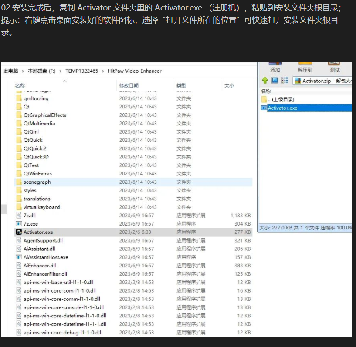
Task: Click the Activator.exe icon in Explorer list
Action: [x=19, y=232]
